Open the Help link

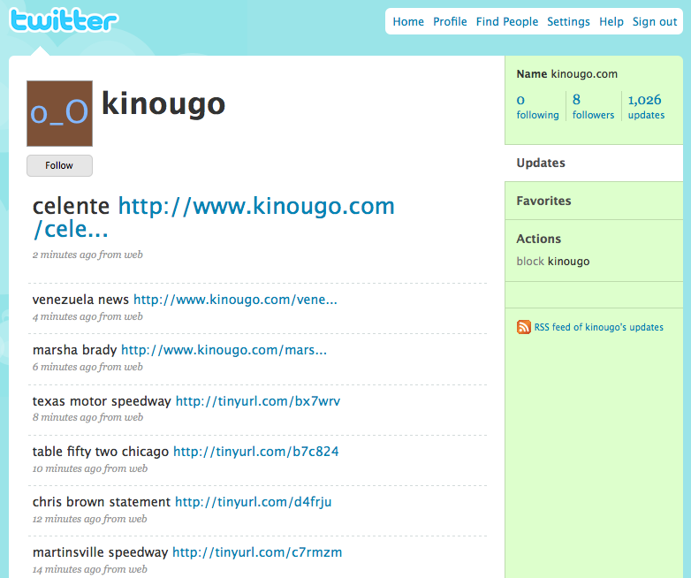611,21
